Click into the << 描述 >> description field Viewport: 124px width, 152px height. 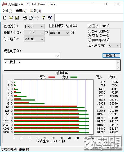60,65
